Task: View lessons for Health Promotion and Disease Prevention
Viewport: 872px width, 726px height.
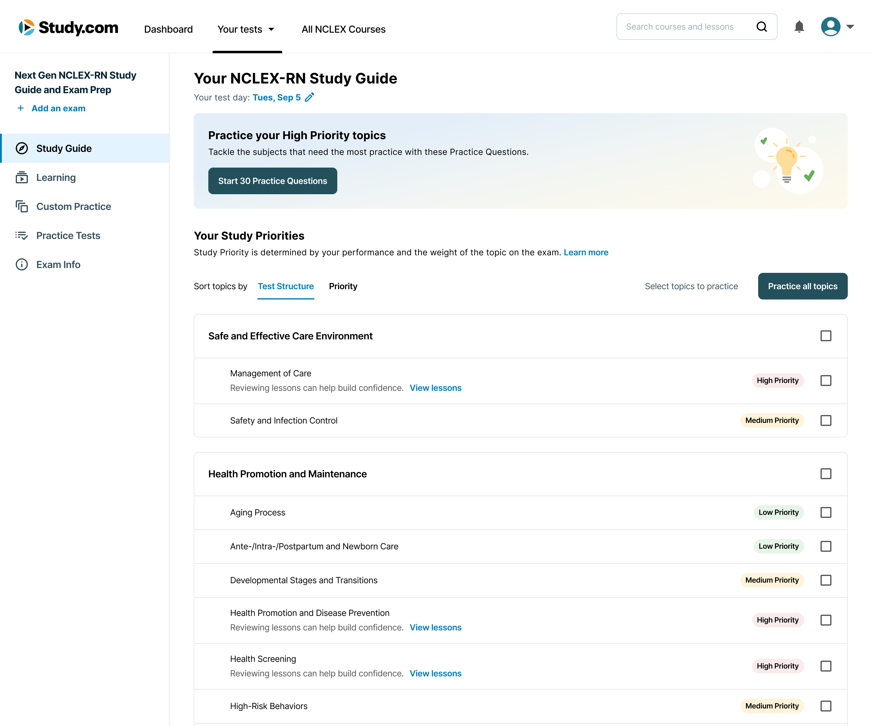Action: [x=436, y=627]
